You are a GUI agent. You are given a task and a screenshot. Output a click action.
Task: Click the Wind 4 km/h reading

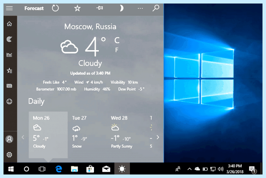(89, 83)
